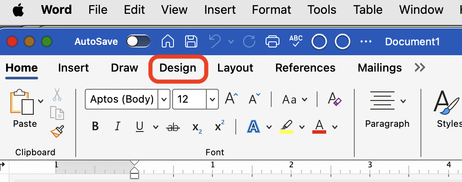Select the Format Painter brush icon

(x=58, y=132)
